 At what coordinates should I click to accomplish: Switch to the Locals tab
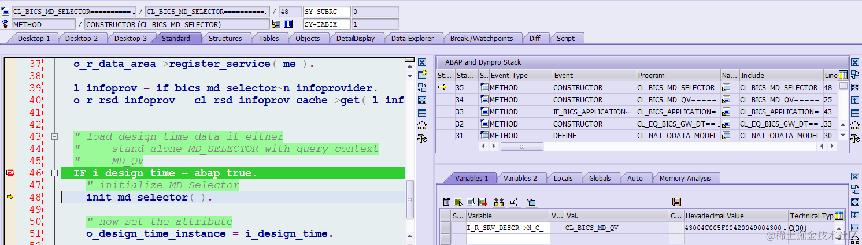coord(563,178)
